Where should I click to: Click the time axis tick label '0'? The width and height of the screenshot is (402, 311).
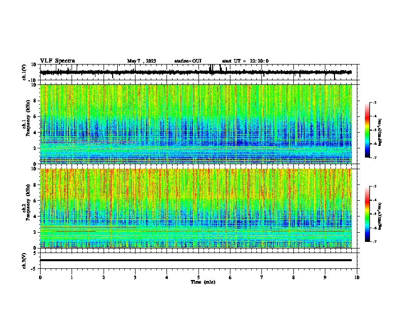40,277
